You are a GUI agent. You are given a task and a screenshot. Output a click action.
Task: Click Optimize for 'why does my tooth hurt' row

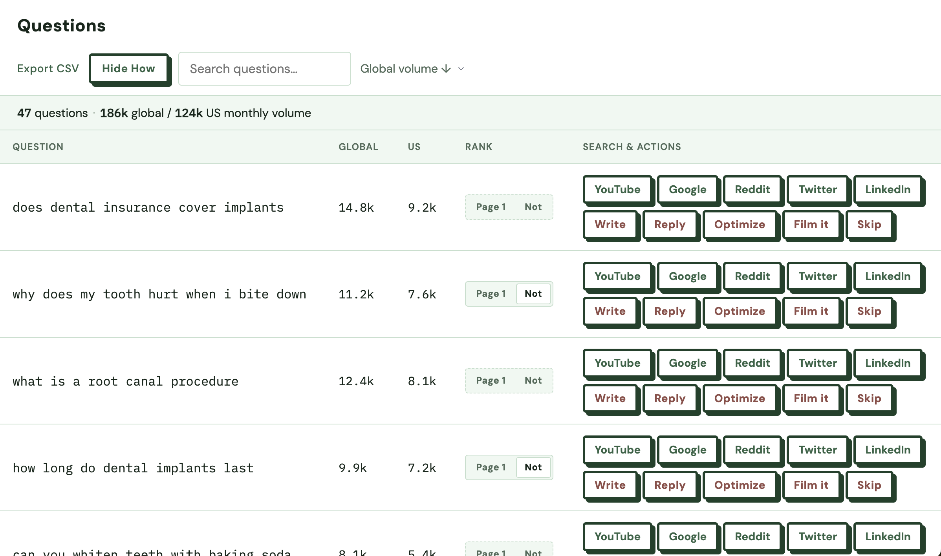[740, 311]
